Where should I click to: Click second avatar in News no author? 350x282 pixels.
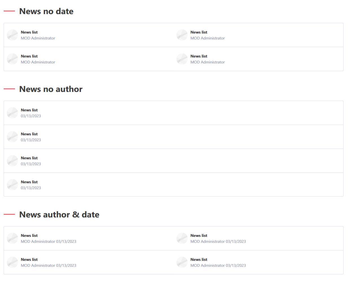pyautogui.click(x=12, y=137)
